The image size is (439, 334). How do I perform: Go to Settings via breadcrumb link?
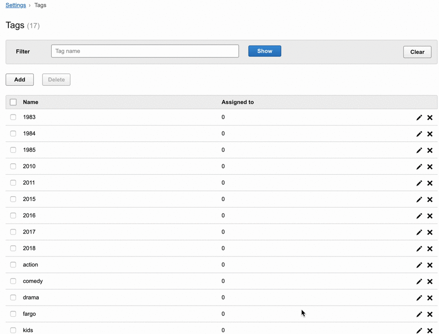coord(16,5)
